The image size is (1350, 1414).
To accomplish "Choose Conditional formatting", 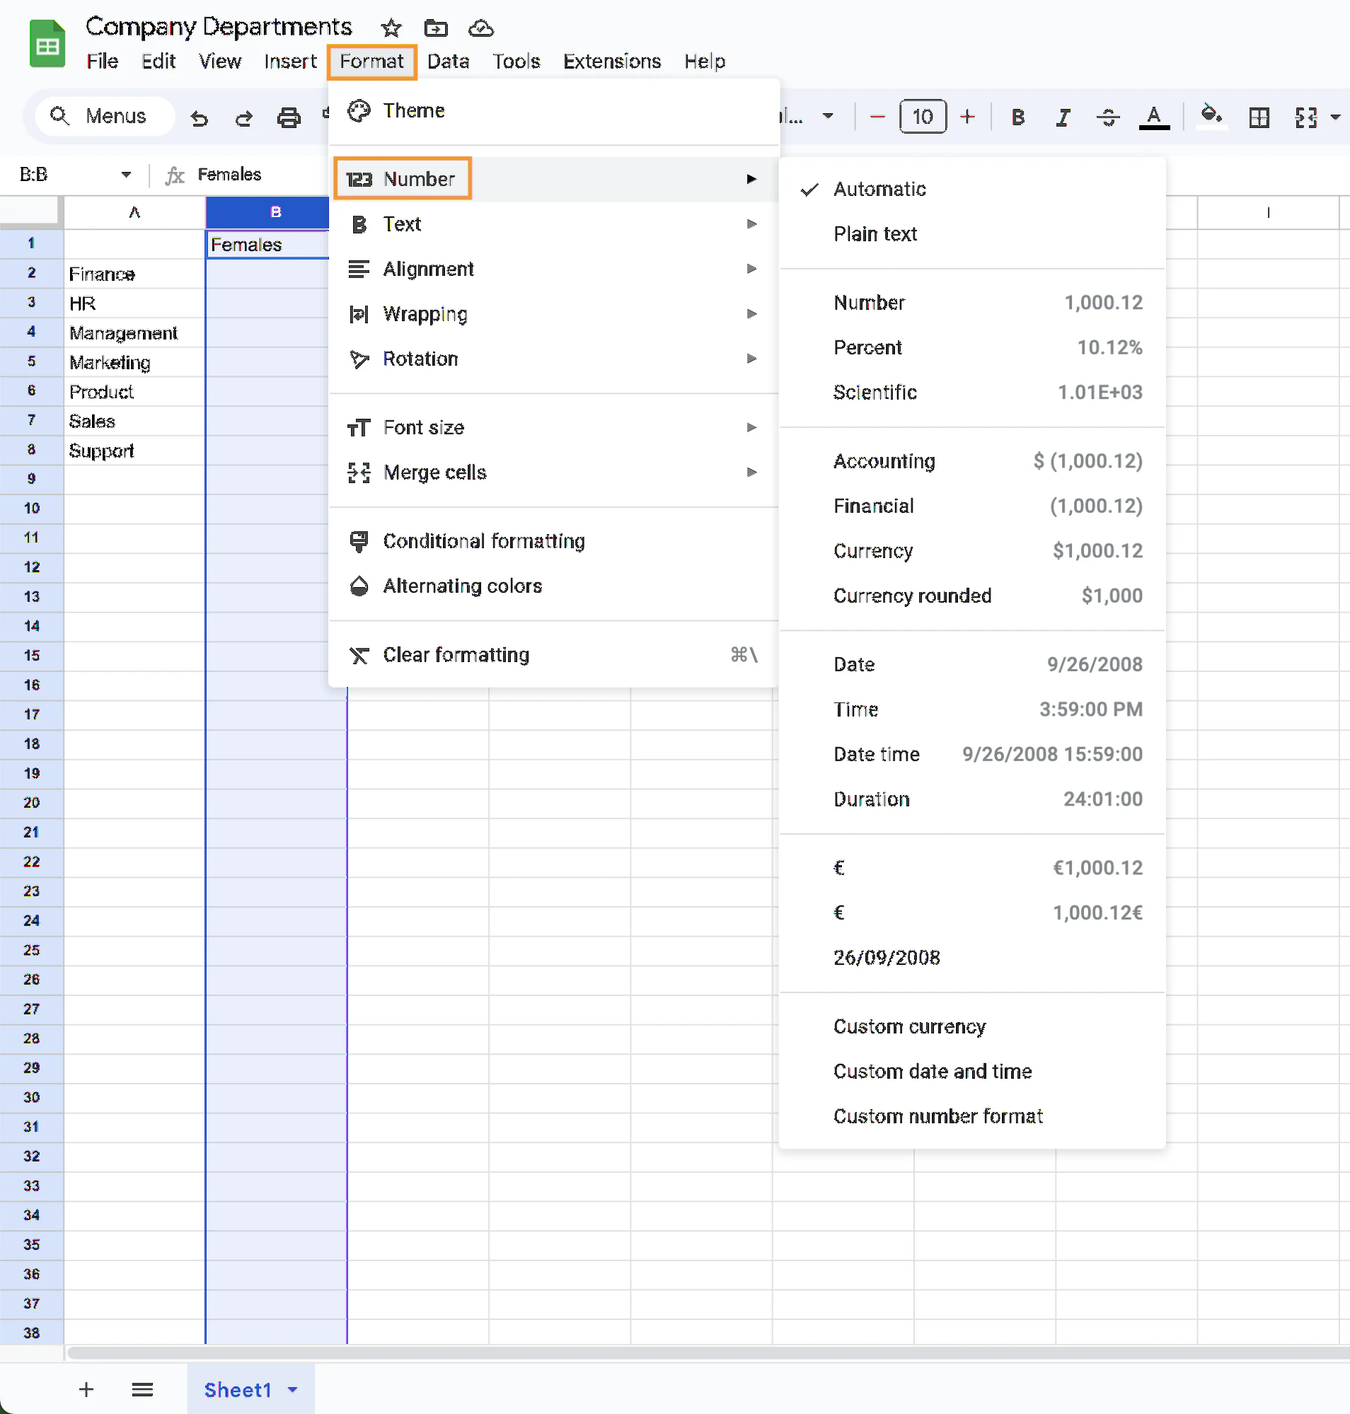I will (x=553, y=541).
